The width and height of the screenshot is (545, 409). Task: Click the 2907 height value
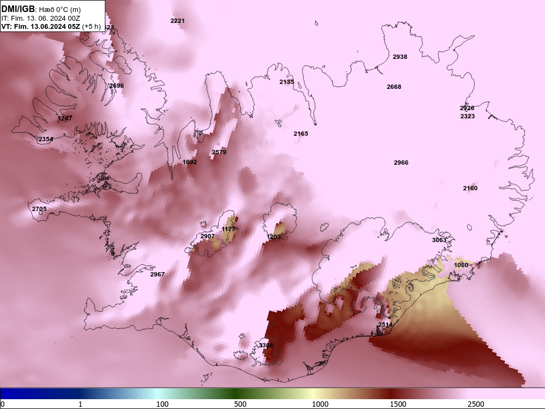click(208, 236)
